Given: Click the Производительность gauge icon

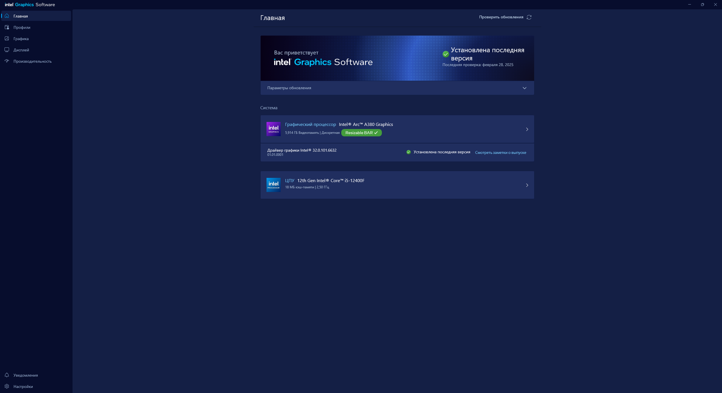Looking at the screenshot, I should click(x=7, y=61).
